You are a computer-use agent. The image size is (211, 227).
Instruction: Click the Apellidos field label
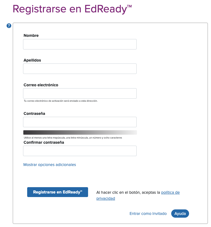[32, 60]
